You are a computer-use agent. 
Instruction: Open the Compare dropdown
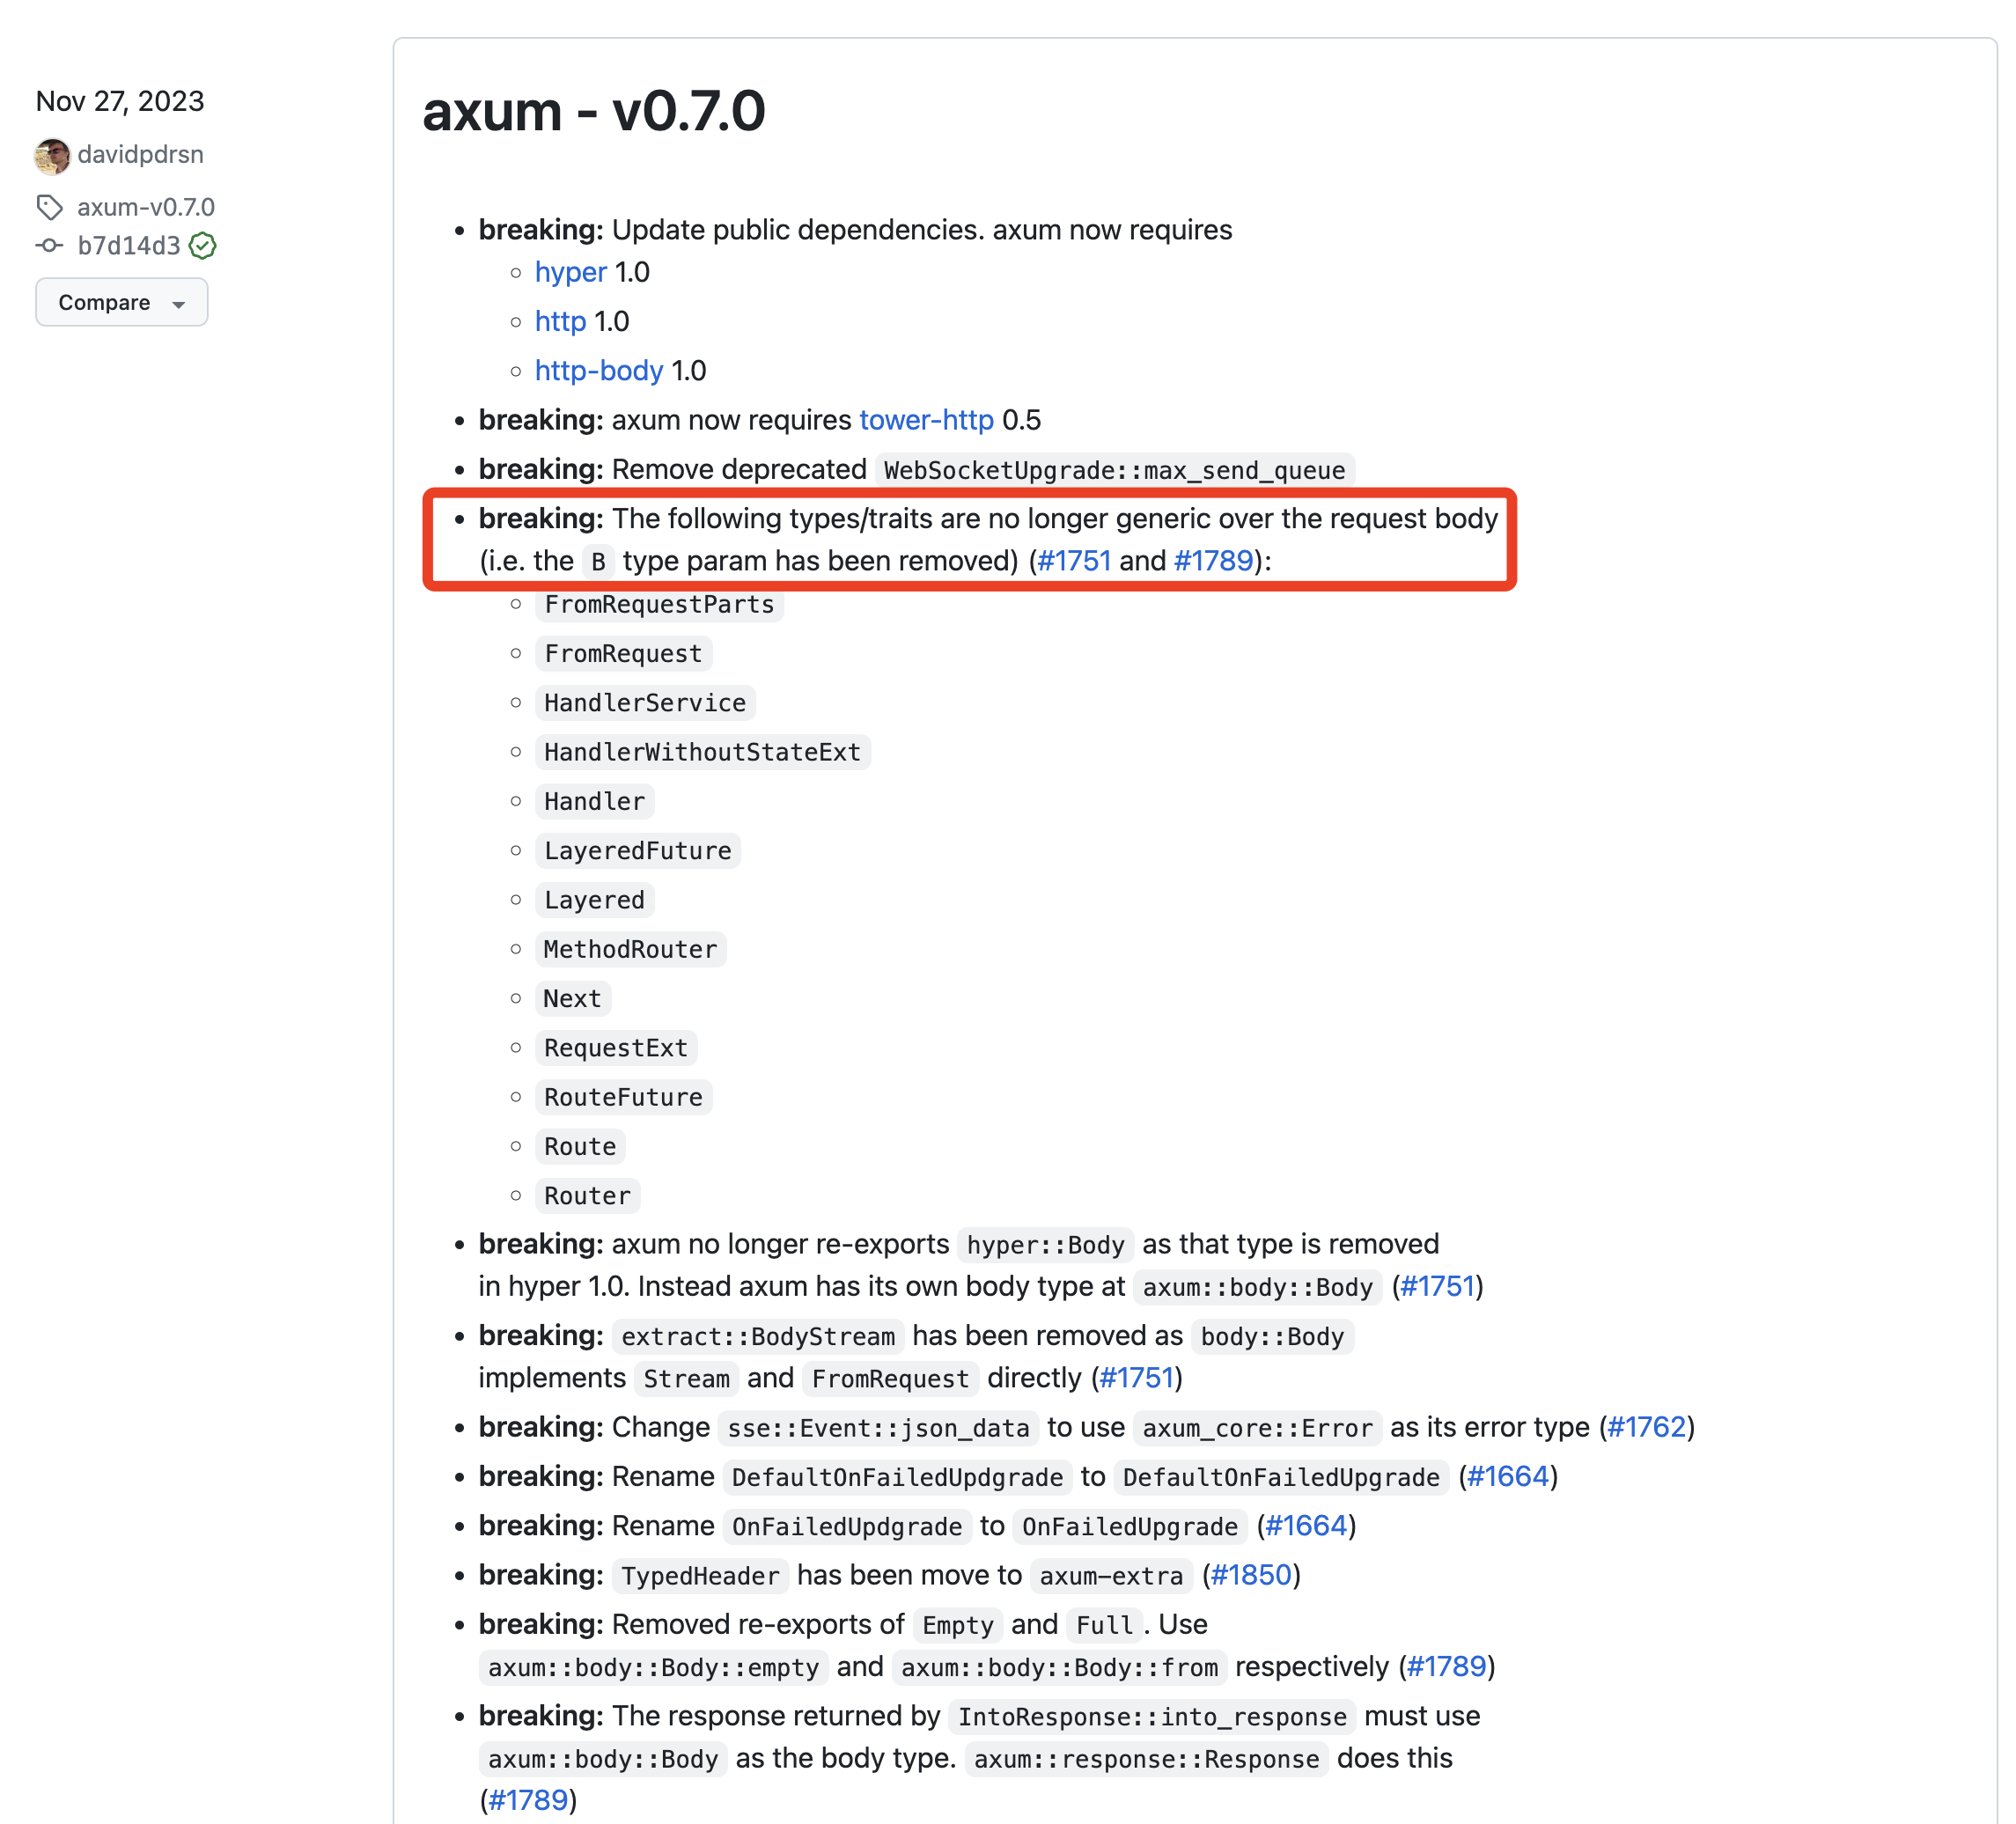click(x=122, y=302)
